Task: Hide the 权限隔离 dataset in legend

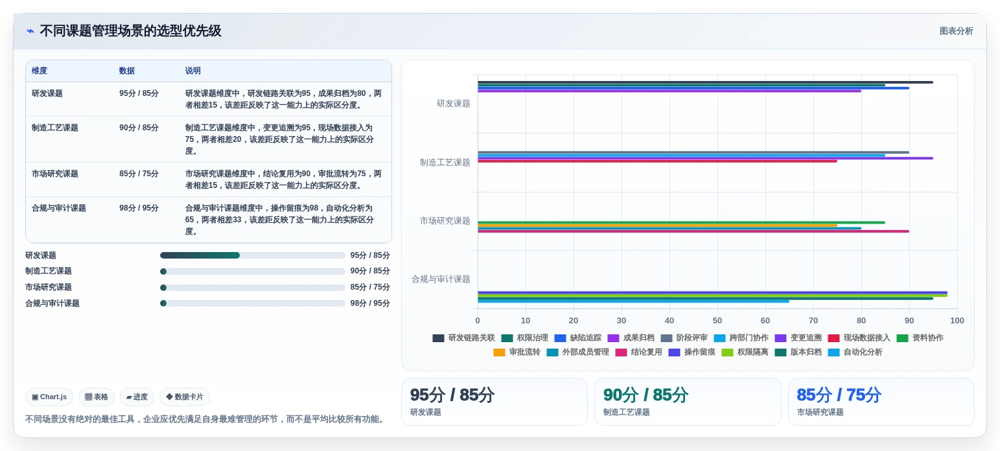Action: click(x=745, y=352)
